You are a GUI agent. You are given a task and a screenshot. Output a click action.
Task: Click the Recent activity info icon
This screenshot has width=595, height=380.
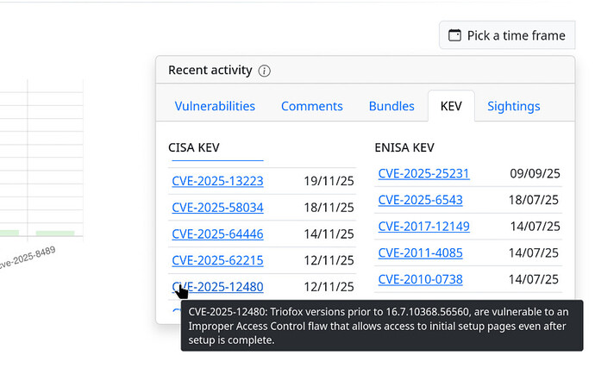(x=265, y=71)
